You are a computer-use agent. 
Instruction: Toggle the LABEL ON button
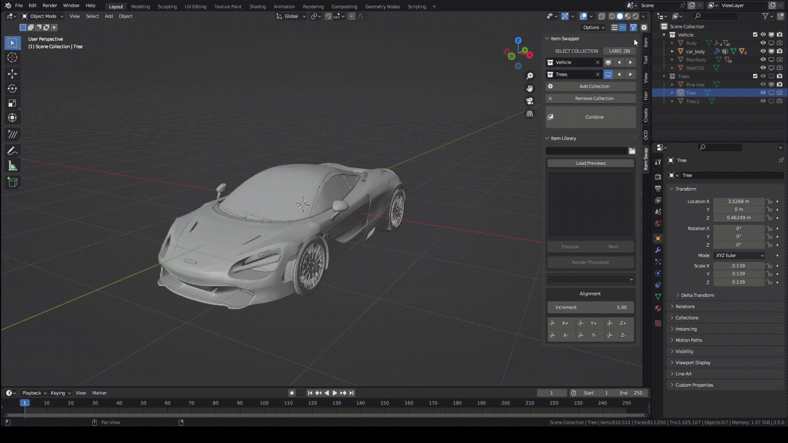tap(619, 51)
